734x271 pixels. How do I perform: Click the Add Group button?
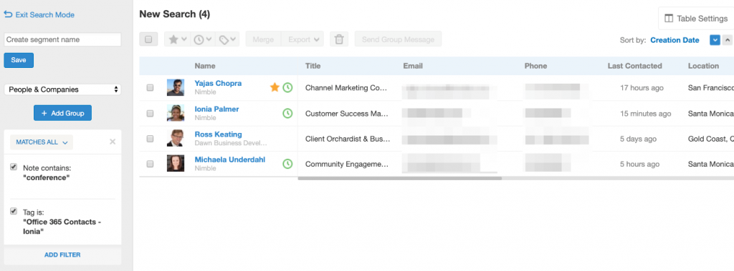point(63,113)
